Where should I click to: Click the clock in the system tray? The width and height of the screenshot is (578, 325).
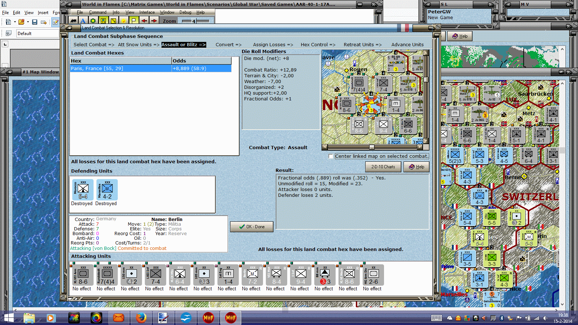click(x=563, y=318)
